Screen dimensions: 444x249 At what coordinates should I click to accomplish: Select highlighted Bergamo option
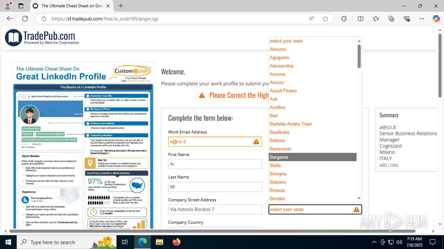[x=313, y=157]
